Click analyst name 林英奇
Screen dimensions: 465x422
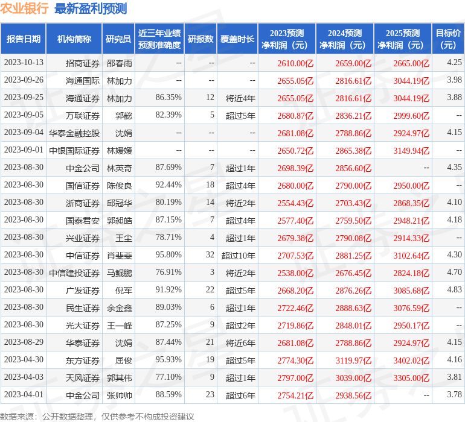click(119, 168)
